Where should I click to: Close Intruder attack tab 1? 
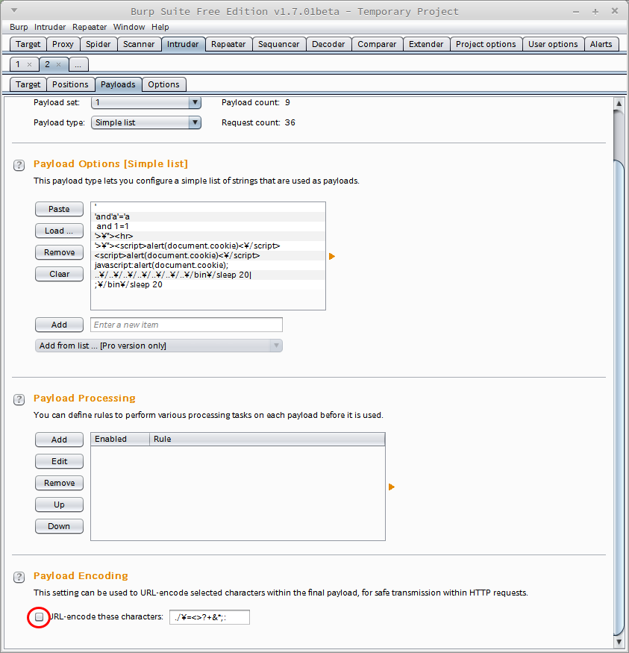tap(29, 65)
